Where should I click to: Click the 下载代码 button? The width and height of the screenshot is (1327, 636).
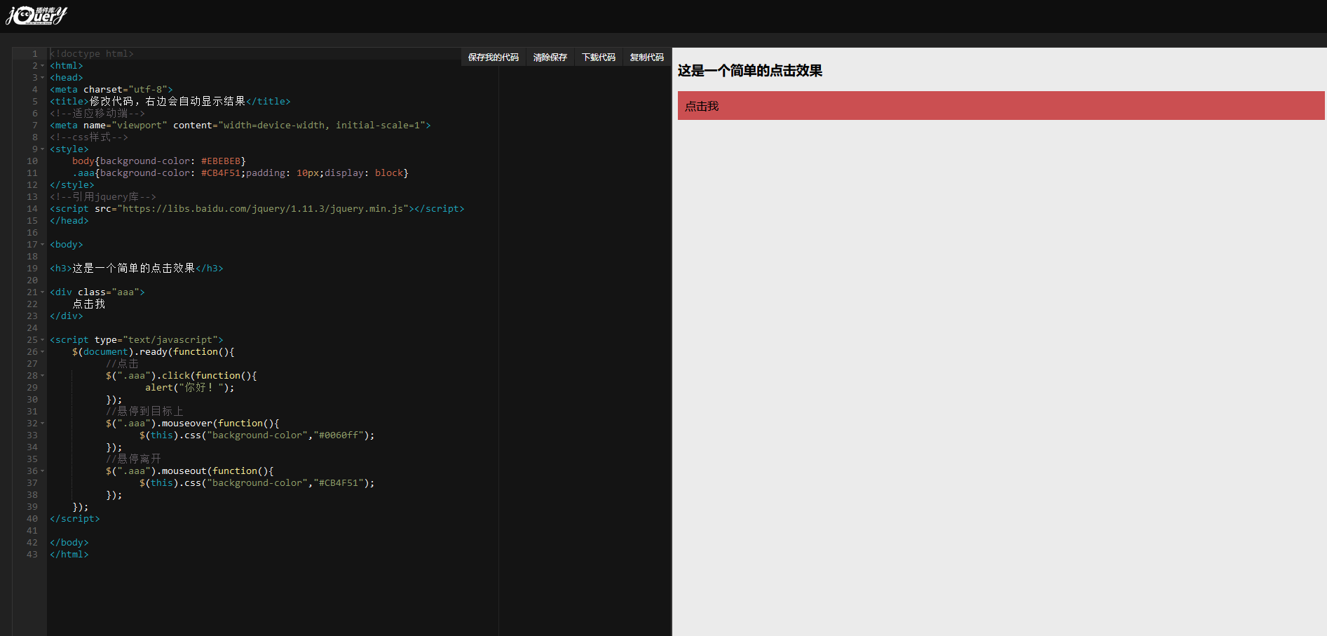(x=599, y=57)
